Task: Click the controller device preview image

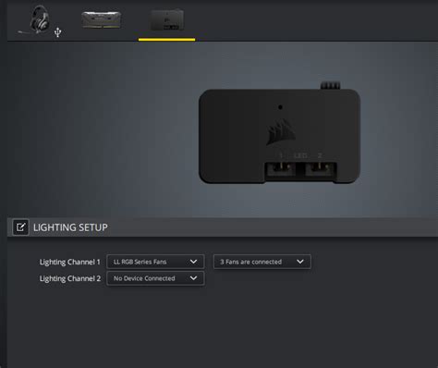Action: 279,133
